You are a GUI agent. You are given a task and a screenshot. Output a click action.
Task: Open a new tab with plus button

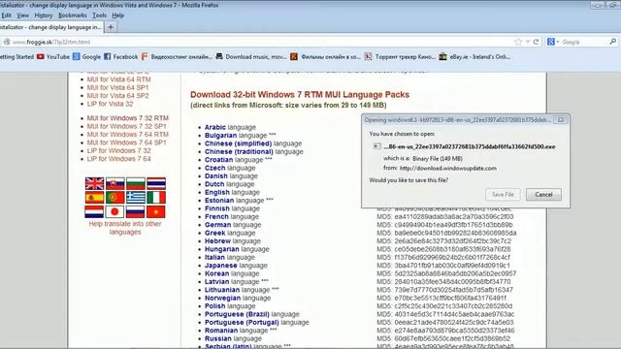pos(111,27)
